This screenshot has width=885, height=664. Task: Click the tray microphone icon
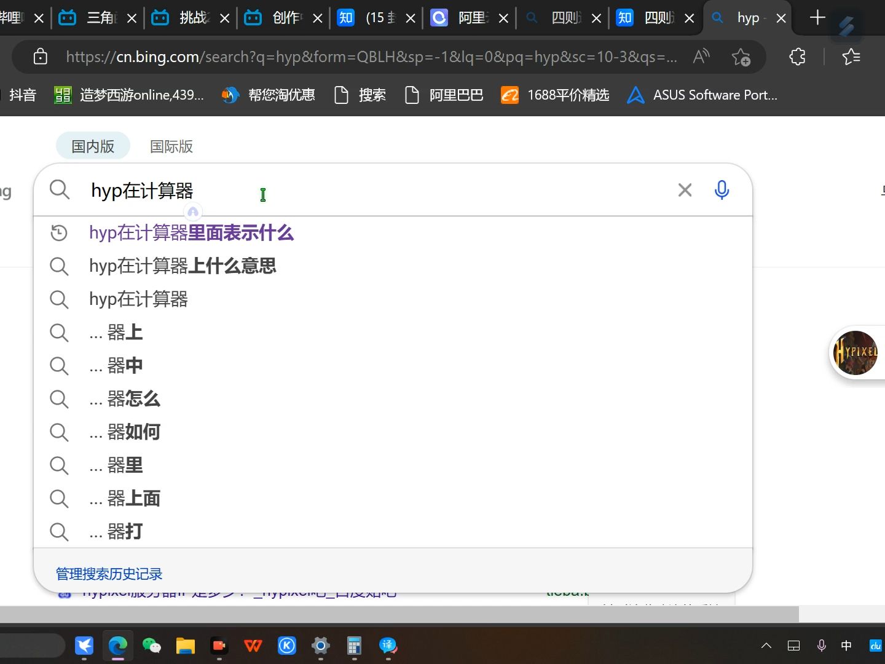click(x=821, y=646)
